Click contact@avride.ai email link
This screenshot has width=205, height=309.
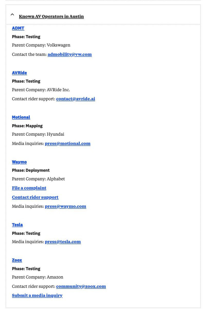(x=75, y=99)
